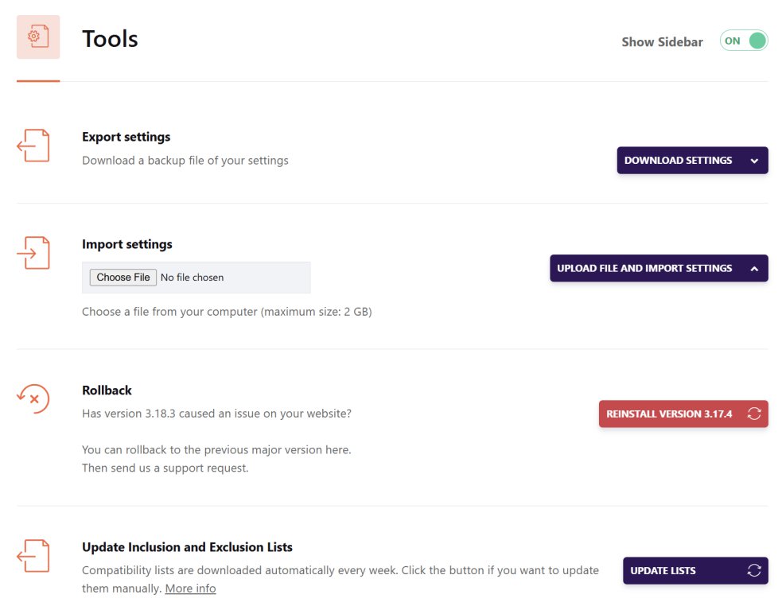Click refresh icon on Update Lists button
This screenshot has width=782, height=610.
click(x=754, y=571)
